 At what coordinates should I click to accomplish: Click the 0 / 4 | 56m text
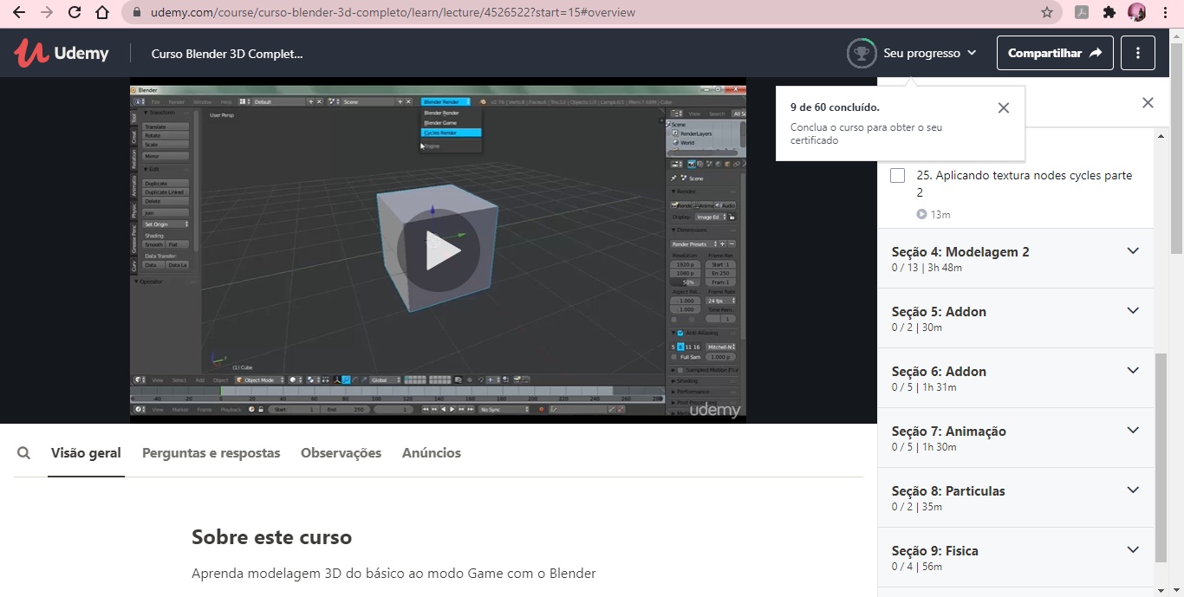click(x=916, y=567)
